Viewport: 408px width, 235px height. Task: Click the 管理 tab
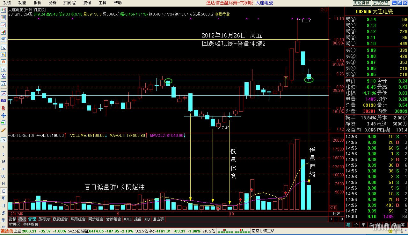(32, 219)
